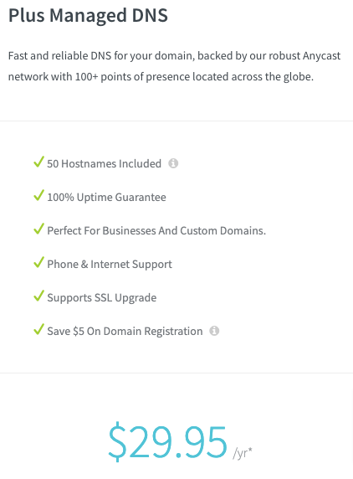The image size is (353, 479).
Task: Click the divider line above the features list
Action: 176,121
